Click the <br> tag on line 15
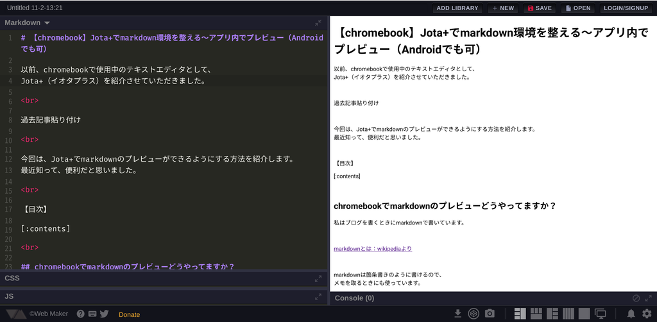This screenshot has height=322, width=657. [x=30, y=190]
